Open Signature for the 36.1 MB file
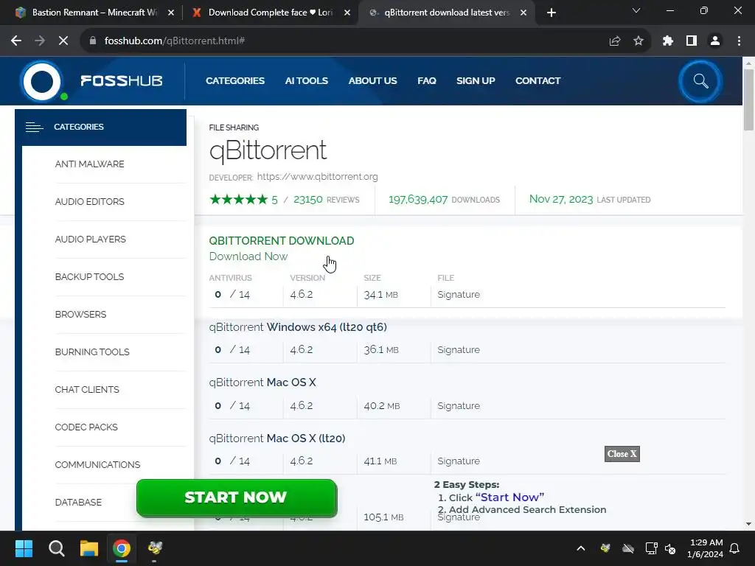755x566 pixels. coord(459,350)
